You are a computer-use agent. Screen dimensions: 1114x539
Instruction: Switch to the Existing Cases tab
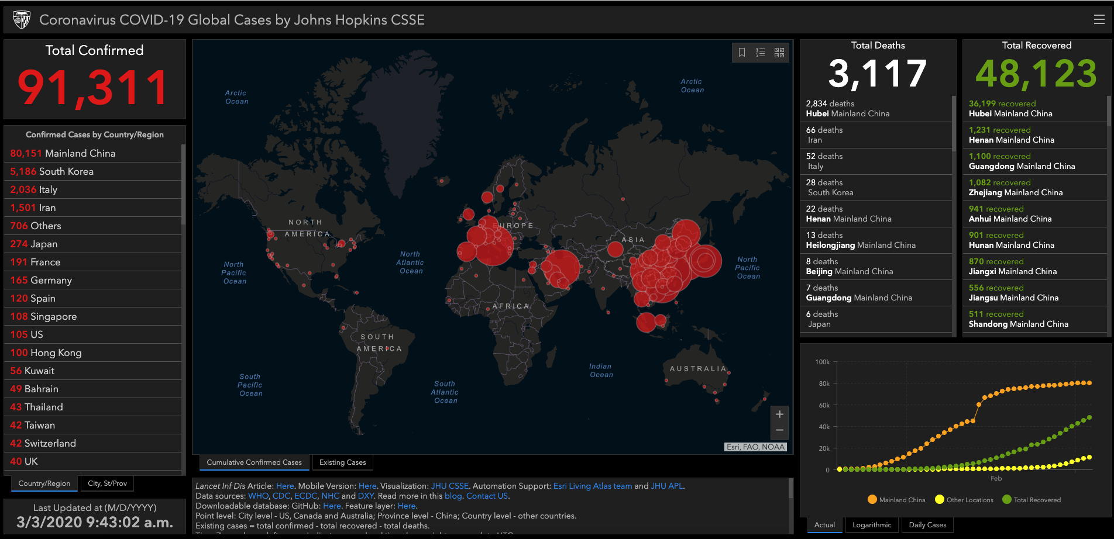[x=342, y=462]
